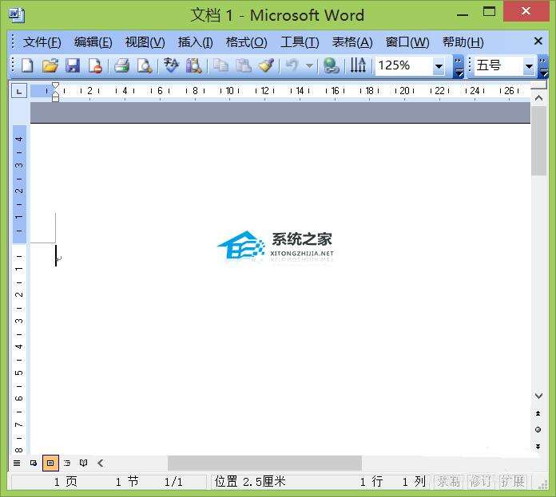Open the 工具(T) menu
The width and height of the screenshot is (556, 497).
point(300,42)
